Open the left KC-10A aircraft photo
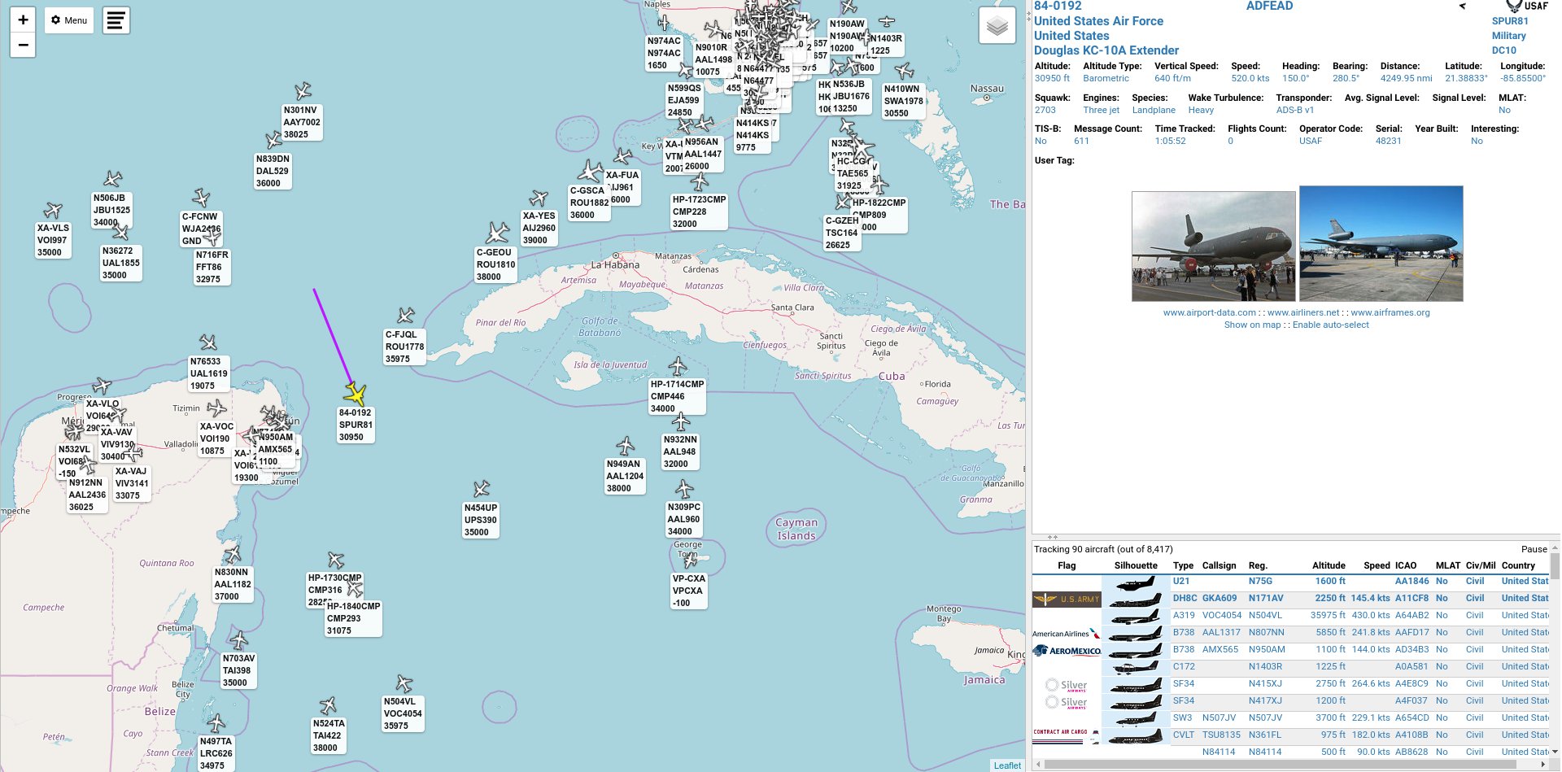 [1213, 246]
